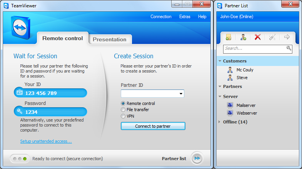Screen dimensions: 302x169
Task: Click the Connect to partner button
Action: click(153, 126)
